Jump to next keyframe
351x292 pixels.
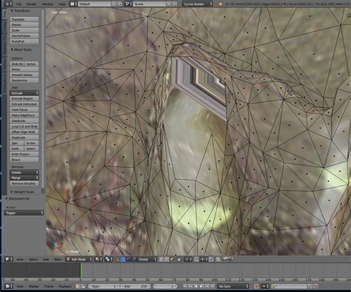(207, 286)
